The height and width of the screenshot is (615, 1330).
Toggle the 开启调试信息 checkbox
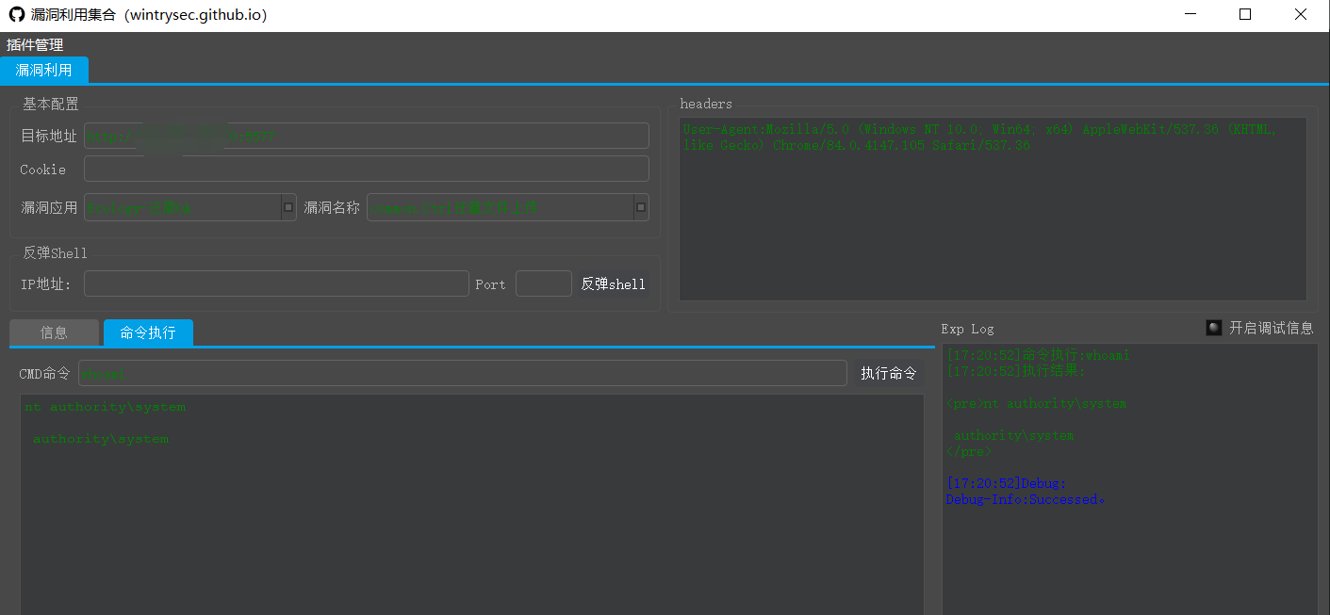(x=1214, y=328)
